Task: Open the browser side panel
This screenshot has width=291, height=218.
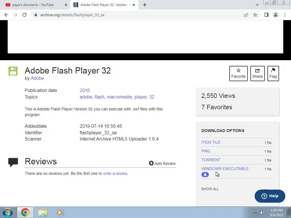Action: 267,15
